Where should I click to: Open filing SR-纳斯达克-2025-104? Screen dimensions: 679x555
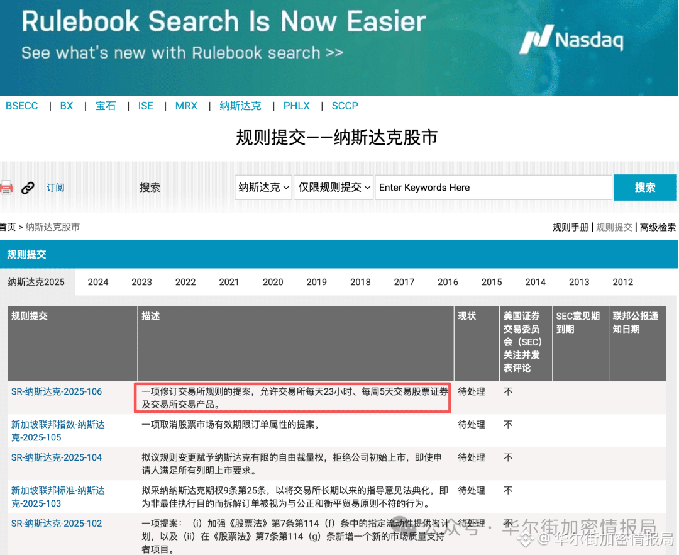tap(57, 457)
